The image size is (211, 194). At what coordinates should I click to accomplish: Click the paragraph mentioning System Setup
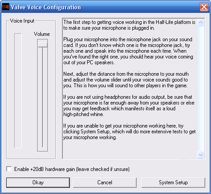point(130,132)
